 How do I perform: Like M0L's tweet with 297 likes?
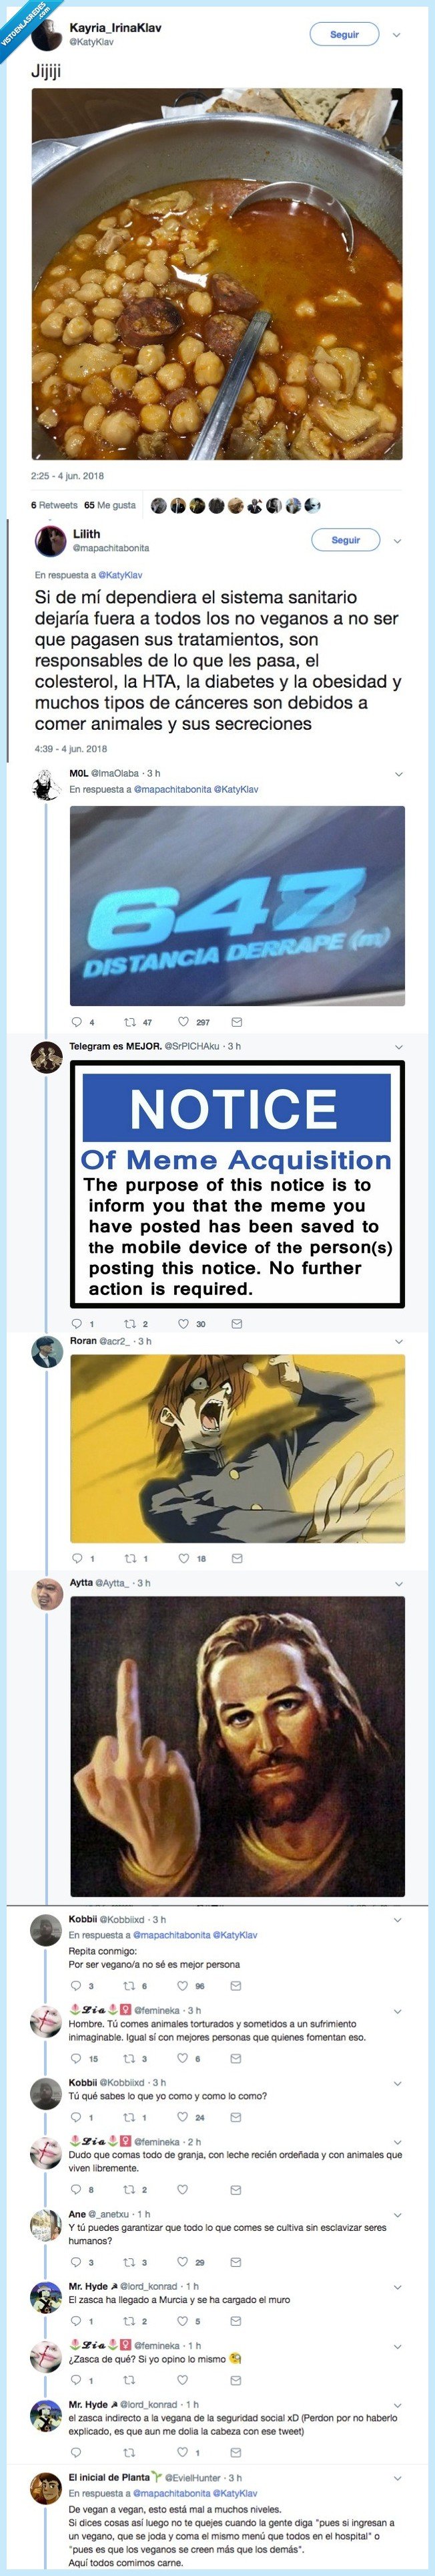click(x=183, y=1022)
